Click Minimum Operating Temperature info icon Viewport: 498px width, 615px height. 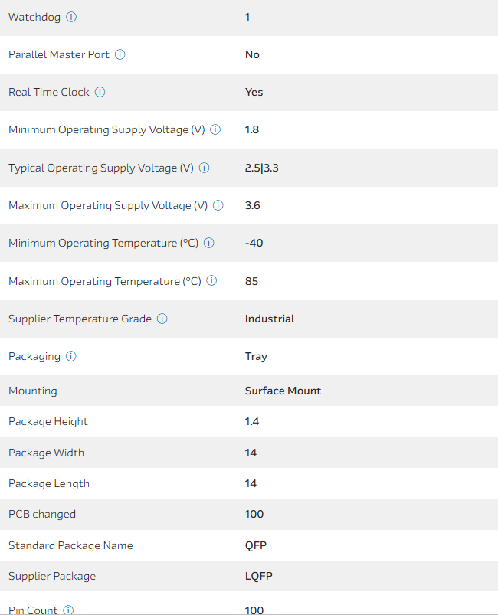(x=209, y=243)
